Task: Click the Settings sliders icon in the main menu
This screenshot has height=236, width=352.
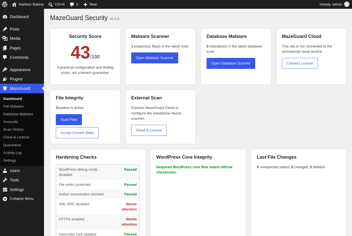Action: point(5,190)
